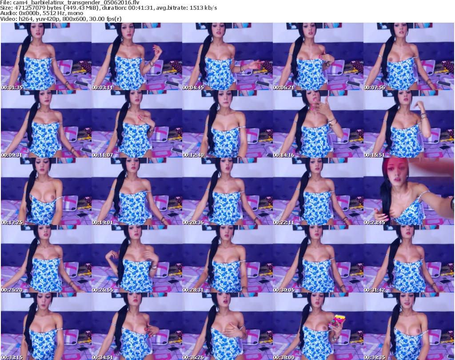
Task: Click the File name line in the header
Action: click(70, 3)
